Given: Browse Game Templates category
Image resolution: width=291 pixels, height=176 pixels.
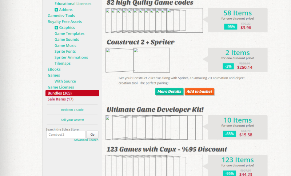Looking at the screenshot, I should pyautogui.click(x=69, y=33).
